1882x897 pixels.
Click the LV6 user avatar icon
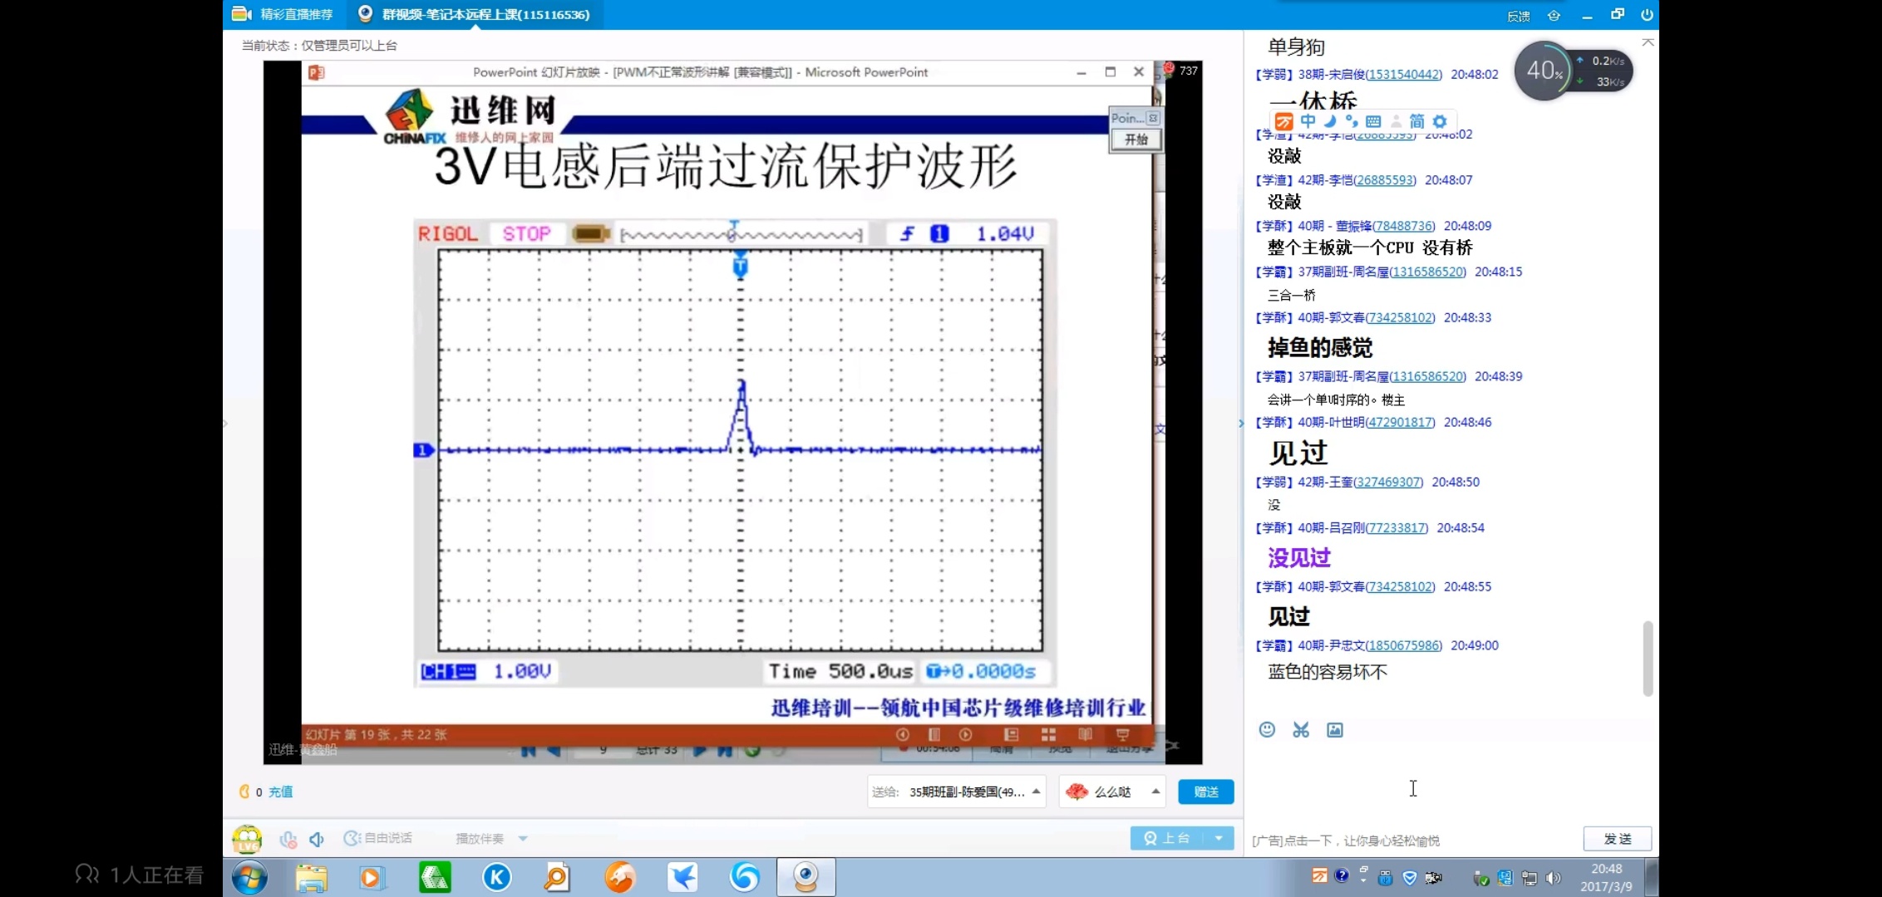(x=247, y=839)
